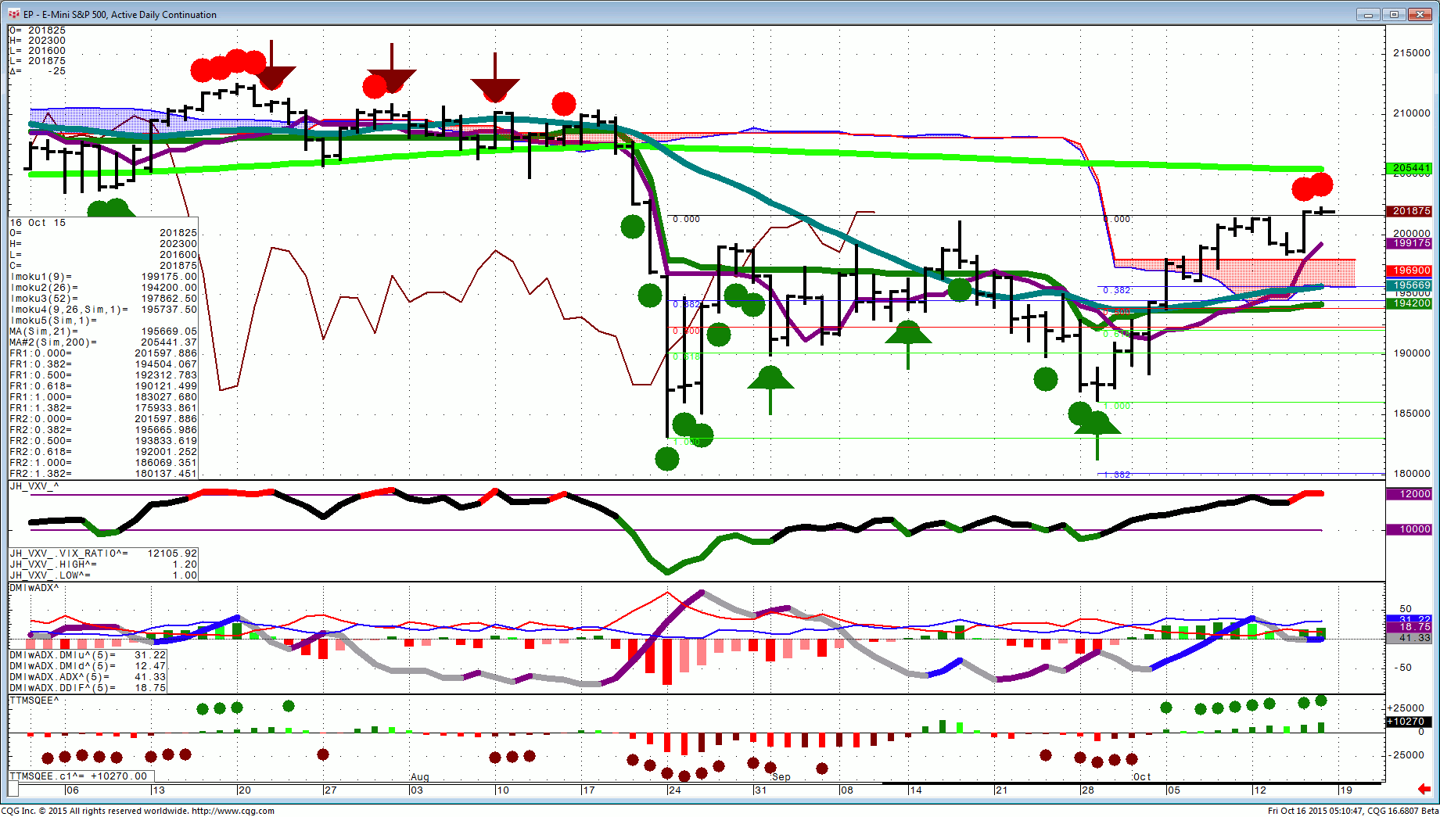Click the teal 195669 price tag
Image resolution: width=1440 pixels, height=817 pixels.
(1409, 285)
